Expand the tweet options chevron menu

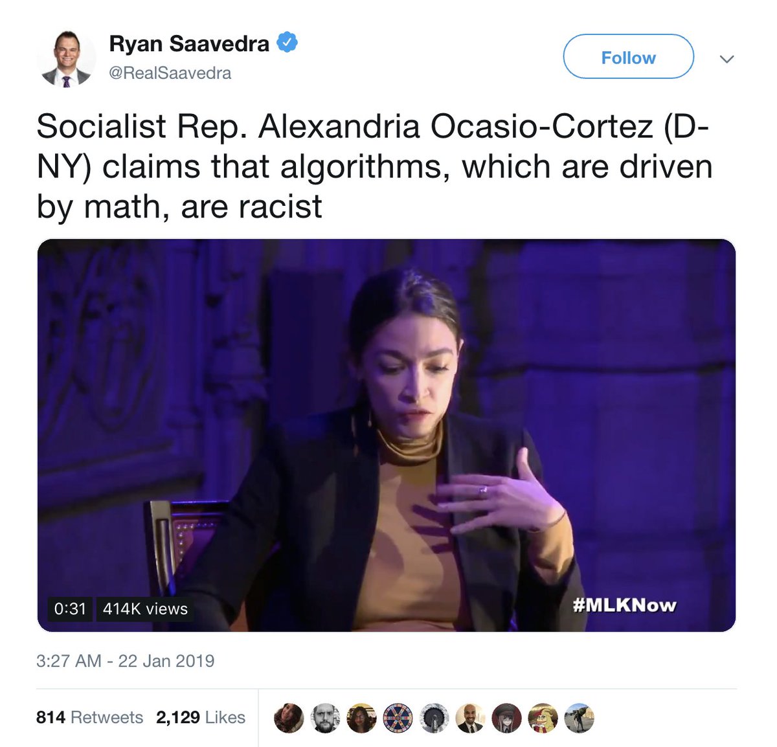point(726,59)
